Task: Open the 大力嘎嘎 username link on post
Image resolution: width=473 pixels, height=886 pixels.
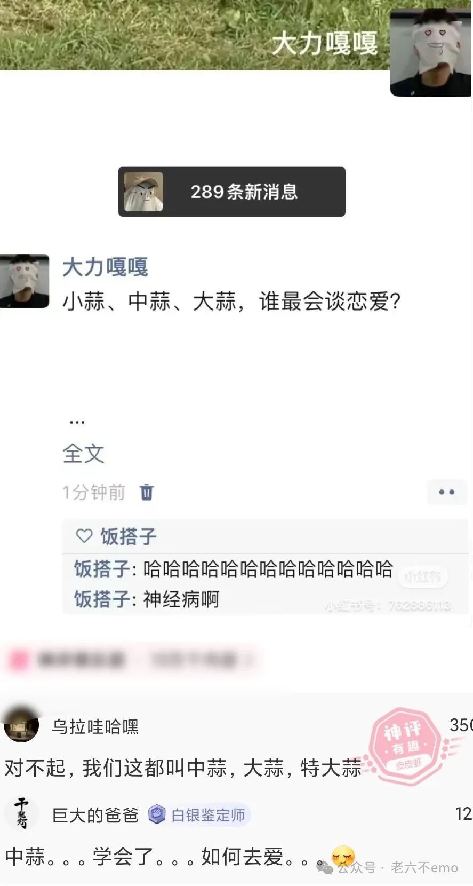Action: point(105,267)
